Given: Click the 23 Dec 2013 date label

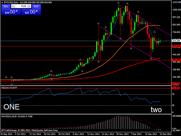Looking at the screenshot, I should coord(166,134).
